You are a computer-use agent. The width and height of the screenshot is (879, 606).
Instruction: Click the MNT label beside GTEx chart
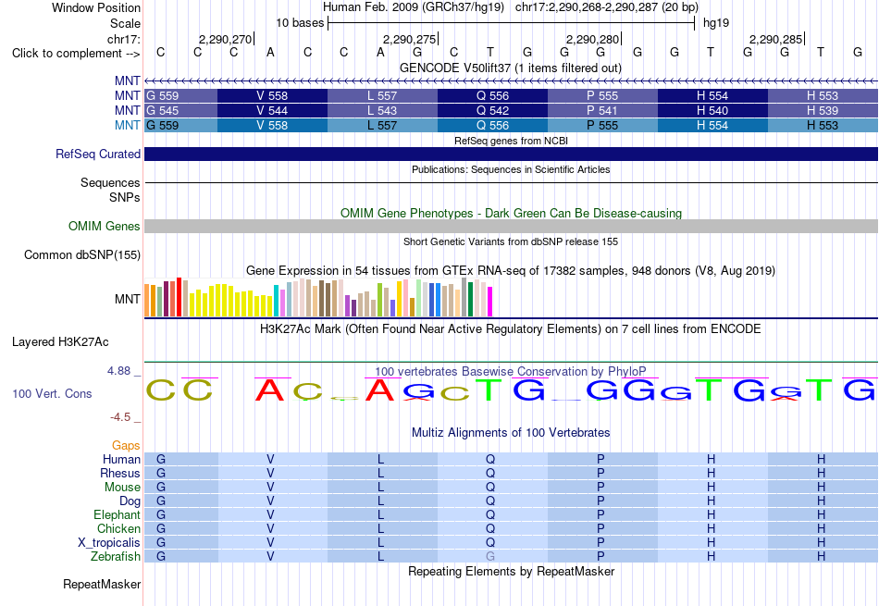pos(128,300)
